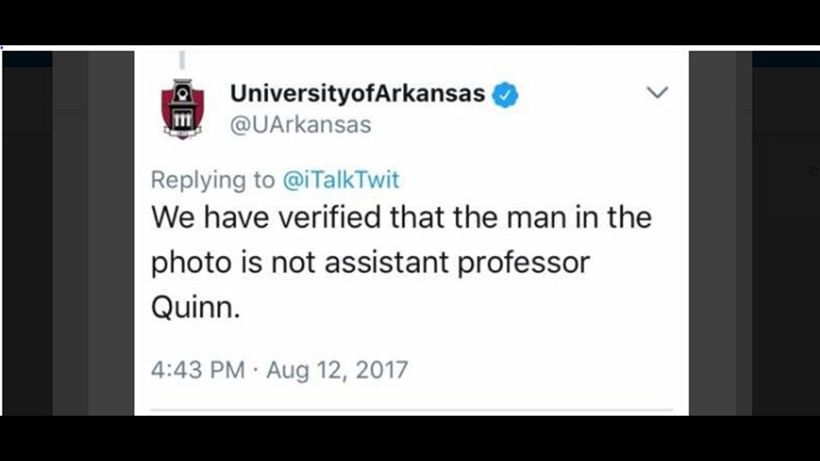Click the word 'Quinn.' in the tweet
820x461 pixels.
point(196,307)
